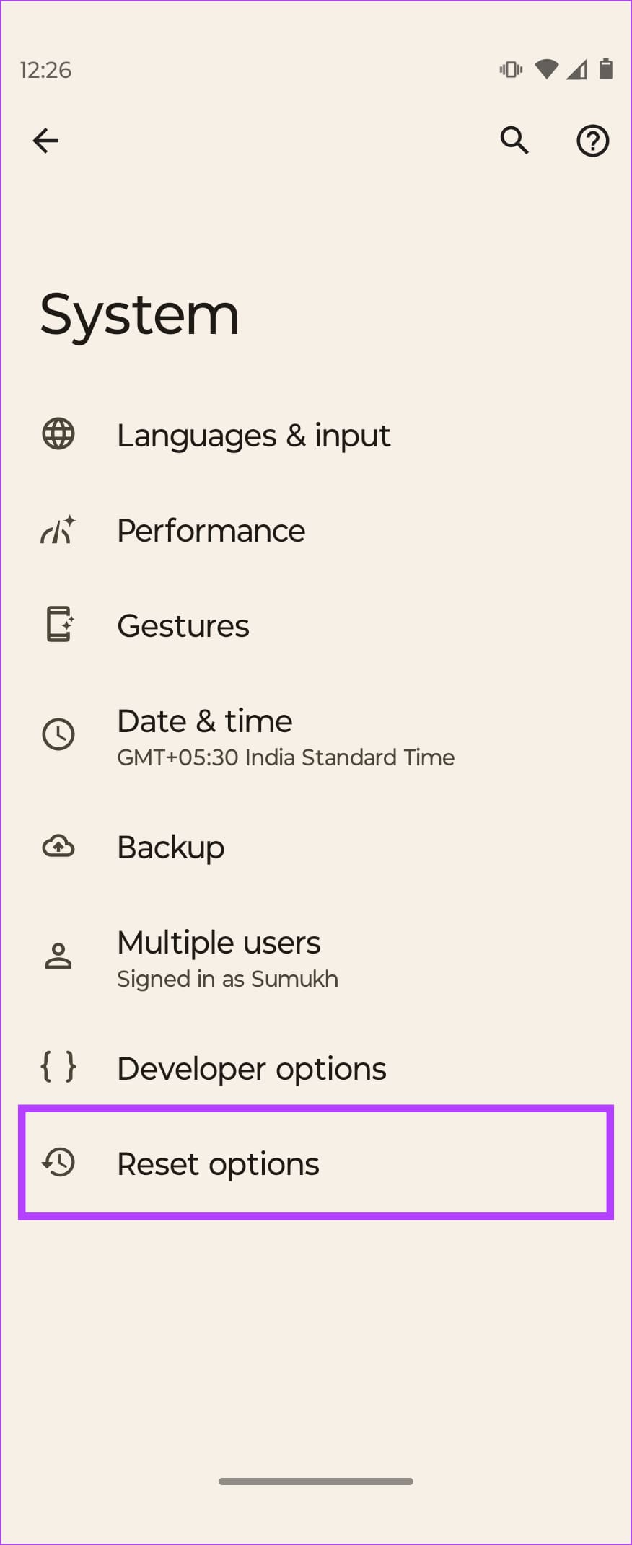632x1545 pixels.
Task: Tap the Multiple users person icon
Action: coord(58,956)
